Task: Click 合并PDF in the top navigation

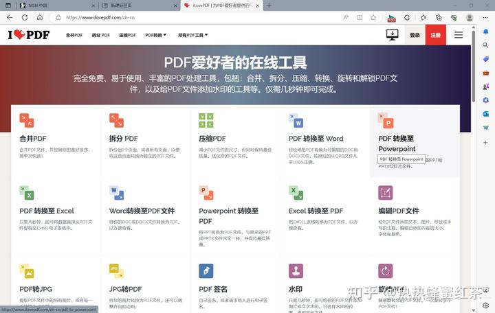Action: (x=74, y=35)
